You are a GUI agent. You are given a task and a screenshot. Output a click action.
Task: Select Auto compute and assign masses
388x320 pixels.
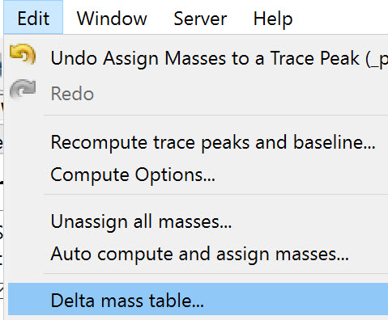coord(199,255)
